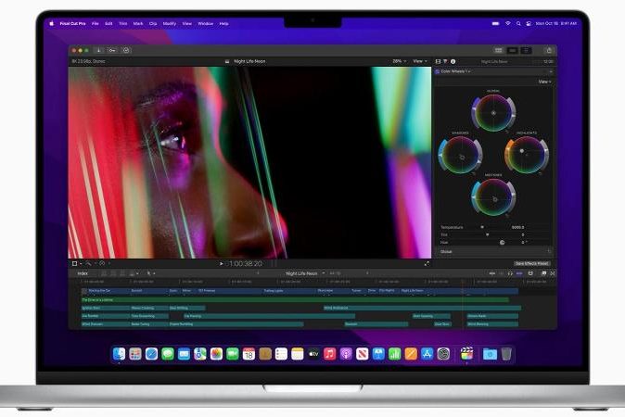The image size is (625, 417).
Task: Toggle the timeline layout icon in toolbar
Action: click(x=512, y=50)
